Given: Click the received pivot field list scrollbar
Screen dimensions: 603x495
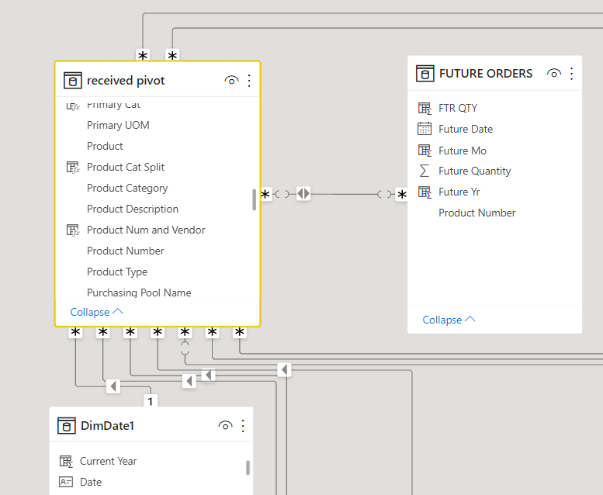Looking at the screenshot, I should tap(255, 199).
